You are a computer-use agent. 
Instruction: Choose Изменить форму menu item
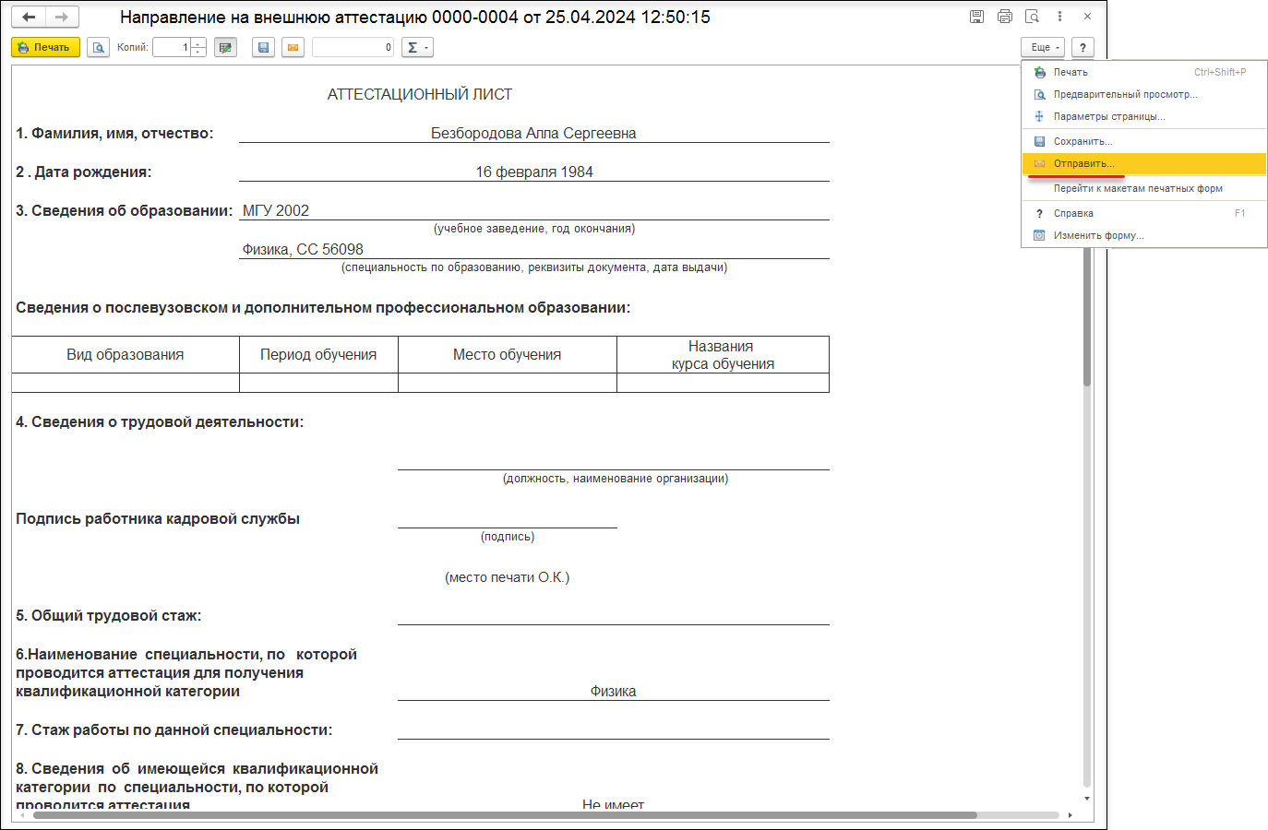pyautogui.click(x=1144, y=235)
